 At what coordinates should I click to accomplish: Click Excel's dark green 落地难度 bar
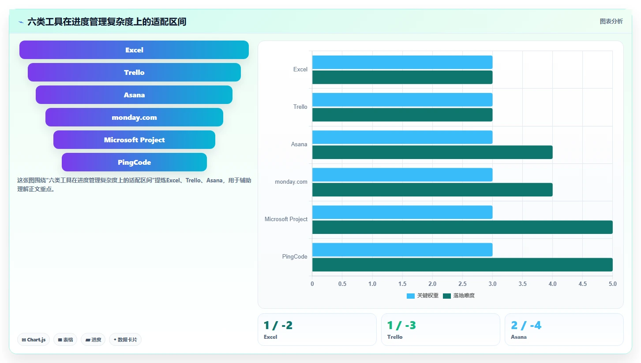[402, 77]
